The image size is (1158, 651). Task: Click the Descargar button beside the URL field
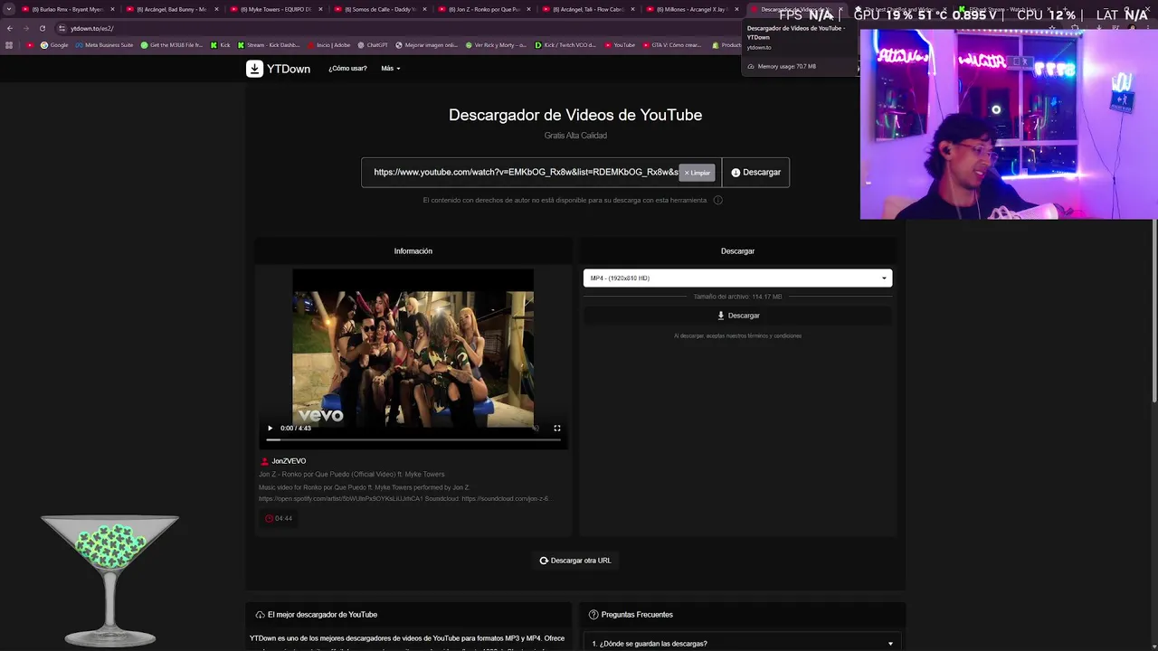pyautogui.click(x=755, y=172)
